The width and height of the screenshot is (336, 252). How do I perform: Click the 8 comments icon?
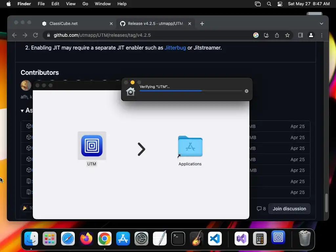pos(261,209)
